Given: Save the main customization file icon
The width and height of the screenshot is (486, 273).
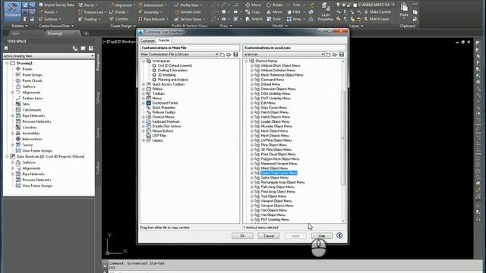Looking at the screenshot, I should tap(235, 55).
